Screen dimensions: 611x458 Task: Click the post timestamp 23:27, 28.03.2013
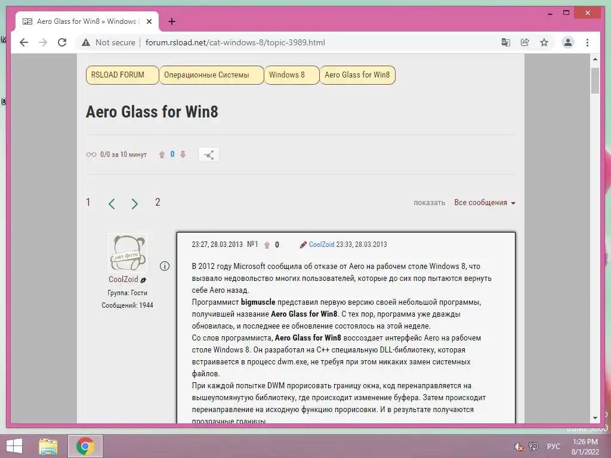217,245
